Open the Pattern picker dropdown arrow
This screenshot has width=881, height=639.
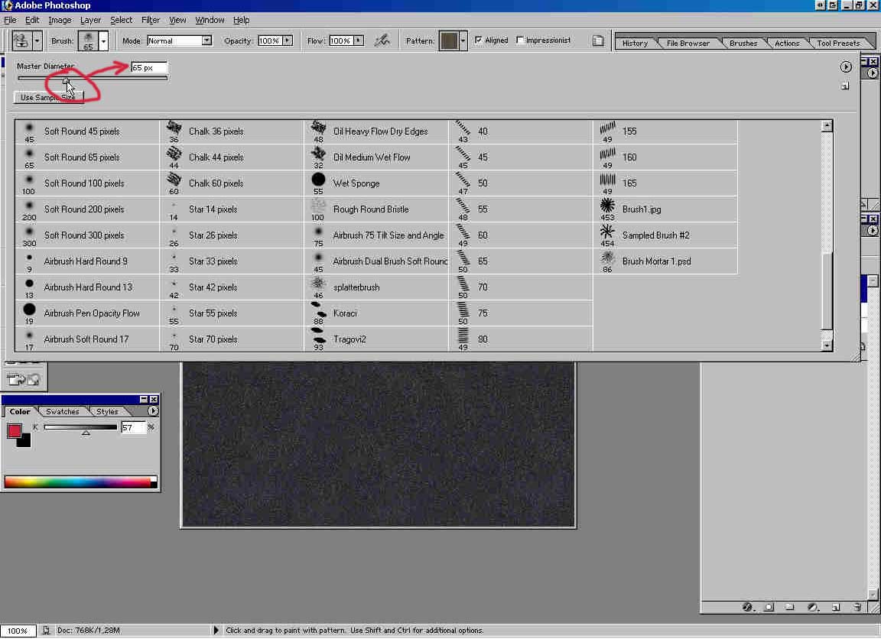[463, 41]
